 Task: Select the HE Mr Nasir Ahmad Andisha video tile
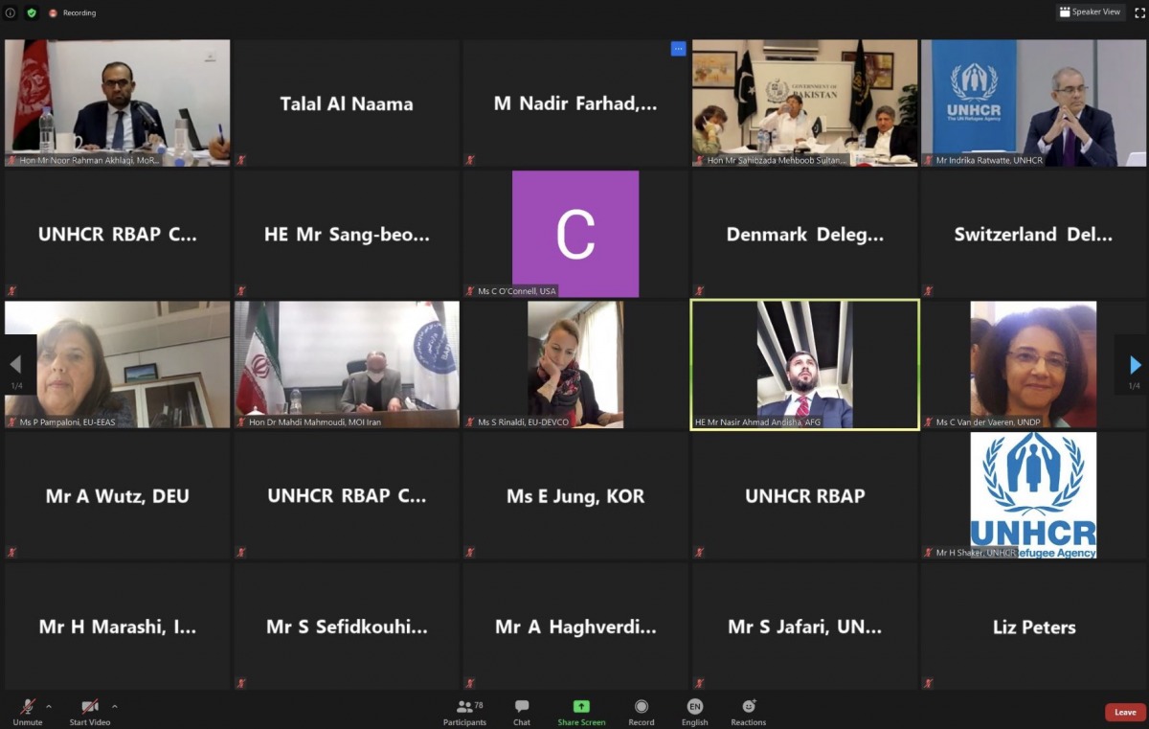[804, 365]
